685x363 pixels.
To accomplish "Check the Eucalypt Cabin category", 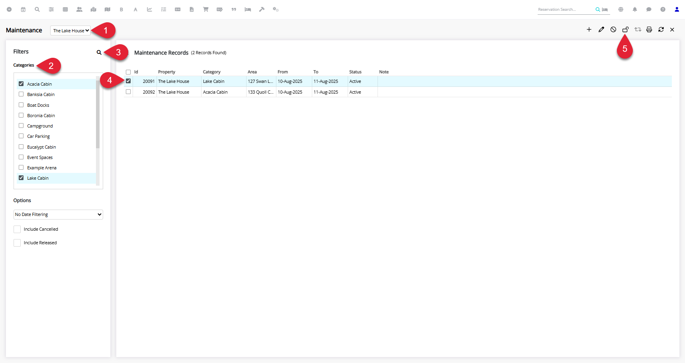I will 21,147.
